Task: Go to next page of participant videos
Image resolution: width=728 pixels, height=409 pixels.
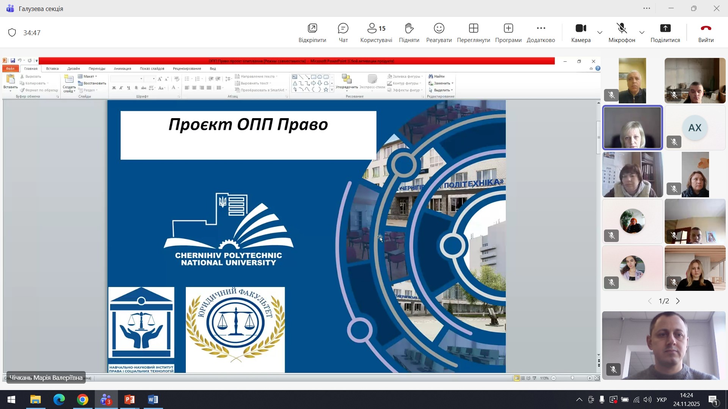Action: (678, 301)
